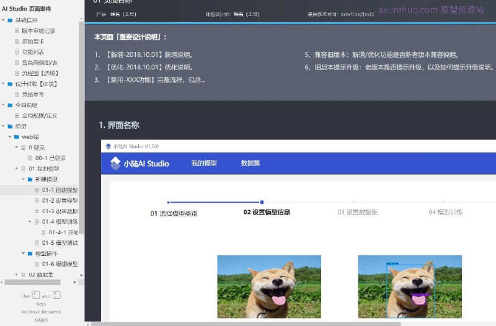The image size is (496, 326).
Task: Click the sitemap scrollbar's left arrow
Action: click(x=2, y=282)
